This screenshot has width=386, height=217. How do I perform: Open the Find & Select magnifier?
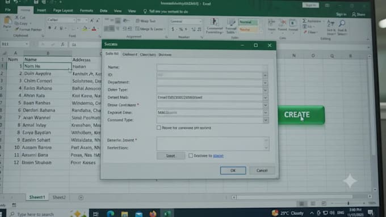[342, 27]
